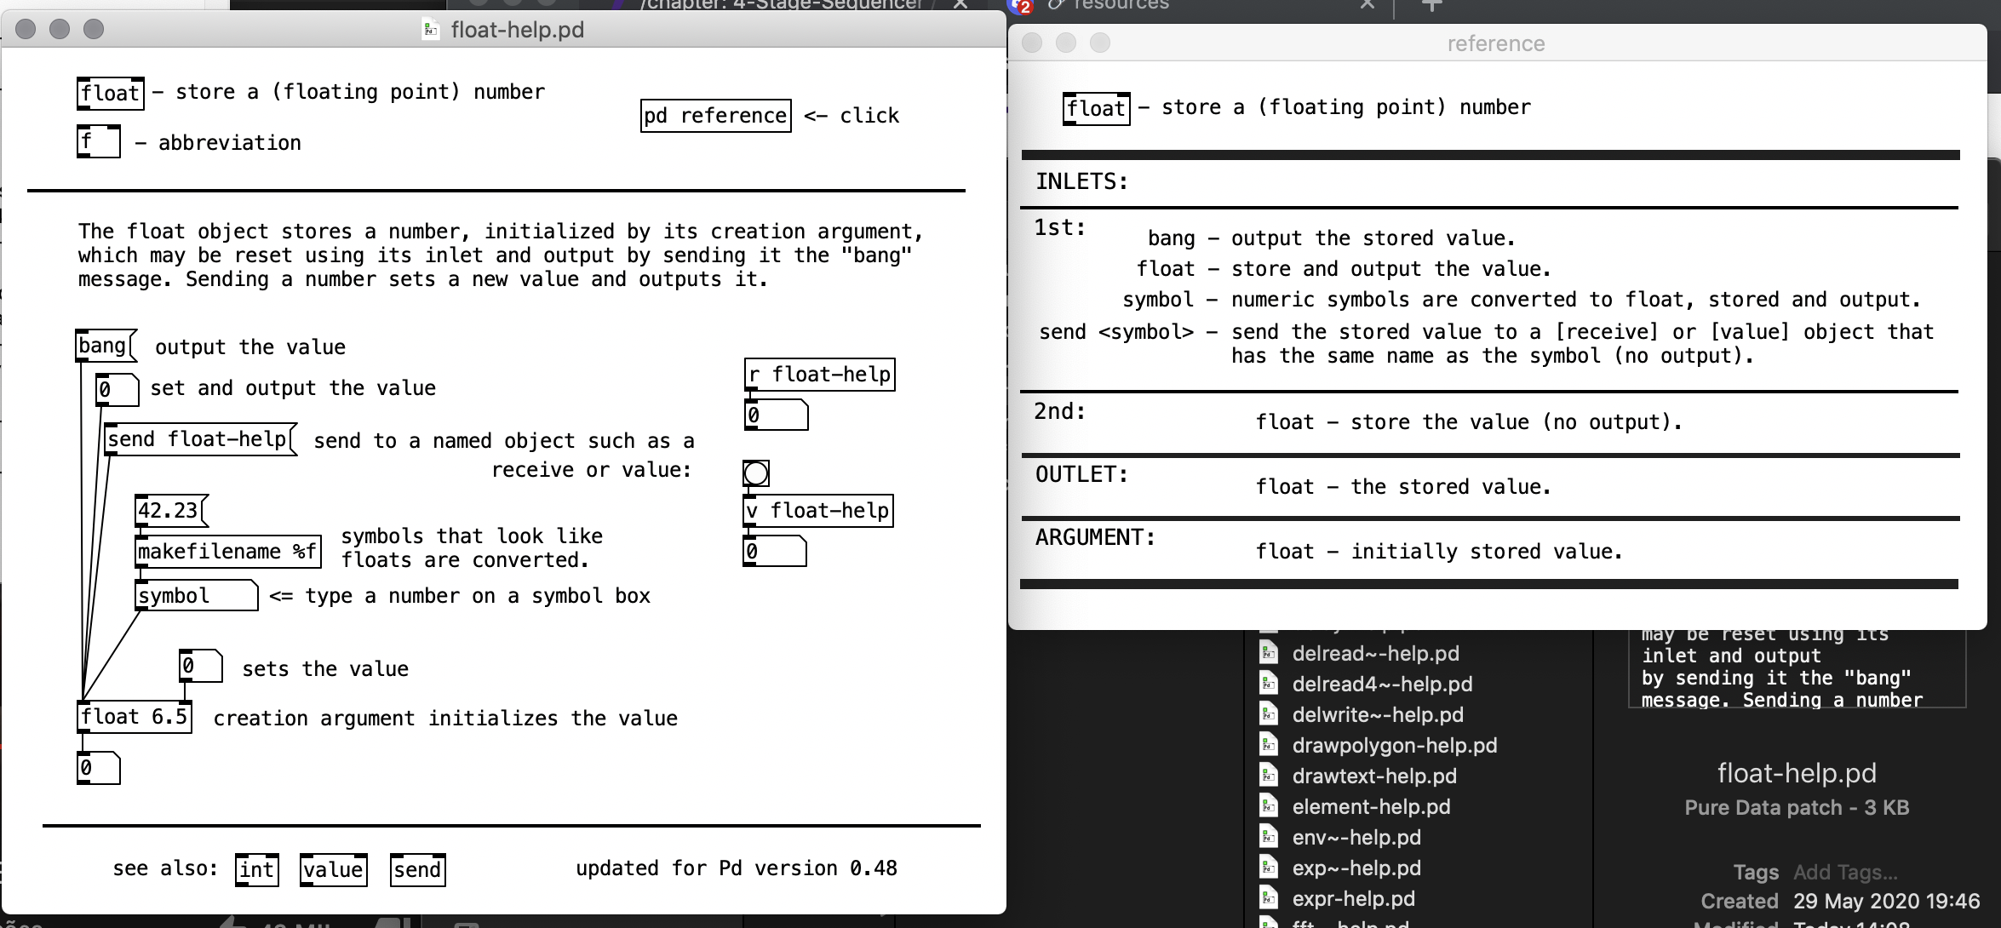Click the link icon in the resources tab
Screen dimensions: 2001x928
pyautogui.click(x=1056, y=5)
